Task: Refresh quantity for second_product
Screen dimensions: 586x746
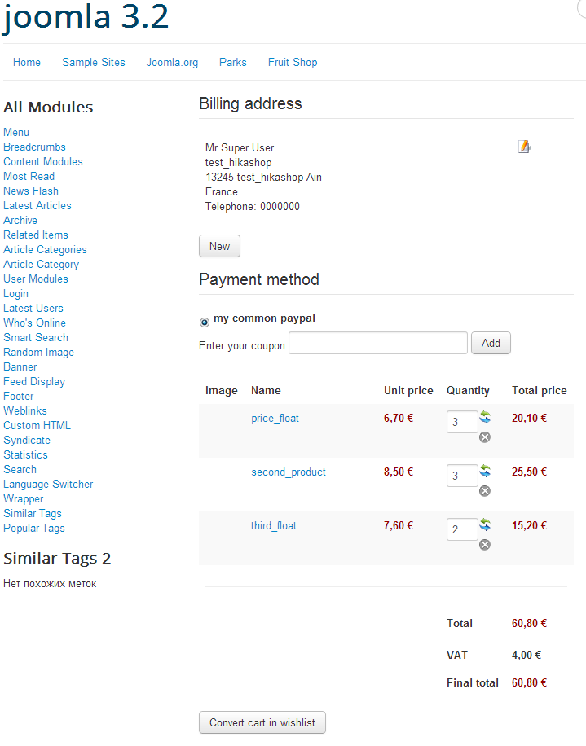Action: point(485,471)
